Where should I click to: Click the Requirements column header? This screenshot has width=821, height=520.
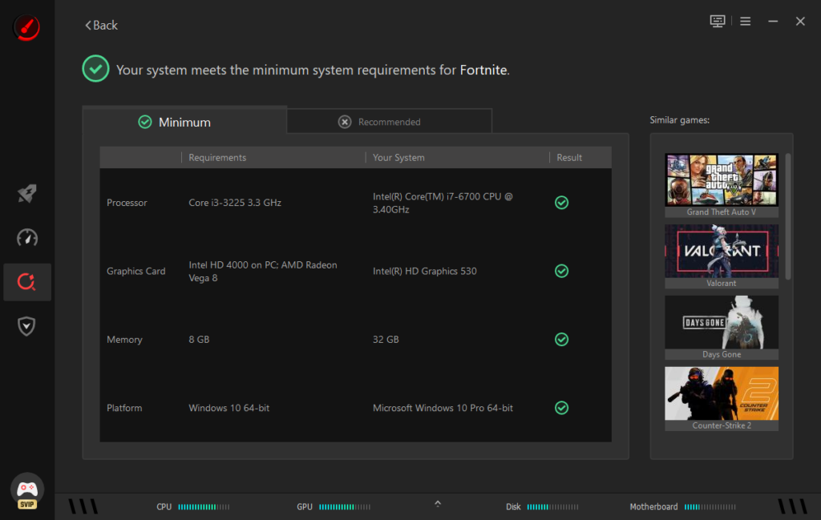pyautogui.click(x=217, y=158)
